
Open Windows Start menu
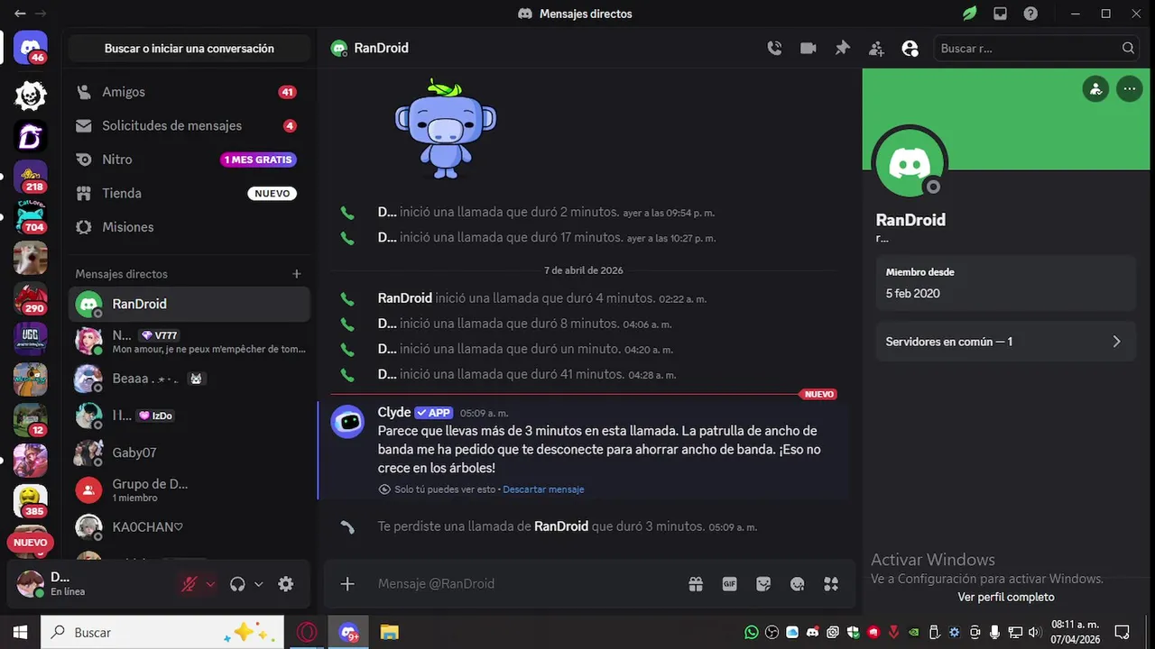pyautogui.click(x=20, y=633)
